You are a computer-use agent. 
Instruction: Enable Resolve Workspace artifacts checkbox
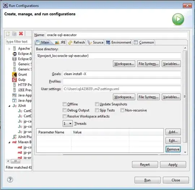[x=64, y=116]
